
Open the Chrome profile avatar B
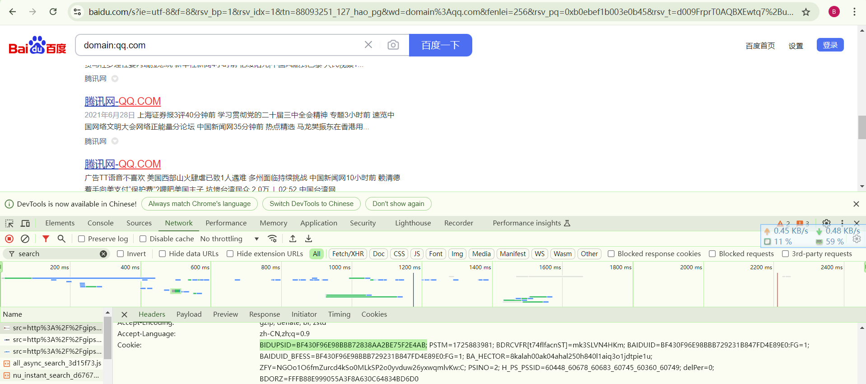coord(834,12)
